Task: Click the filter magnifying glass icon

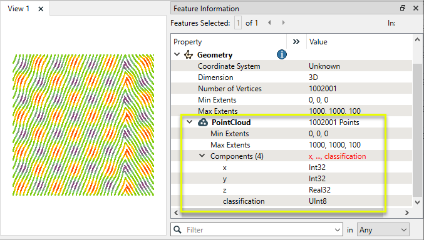Action: [x=177, y=229]
